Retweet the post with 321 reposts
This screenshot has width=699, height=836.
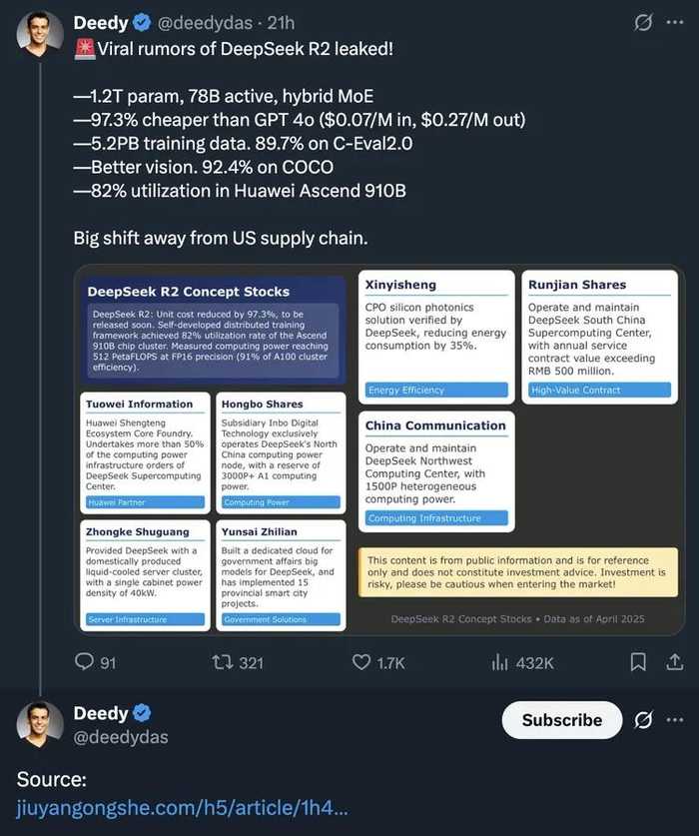[226, 662]
